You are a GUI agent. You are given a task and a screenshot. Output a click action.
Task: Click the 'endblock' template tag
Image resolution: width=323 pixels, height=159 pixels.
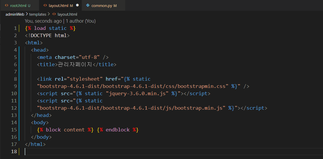118,130
